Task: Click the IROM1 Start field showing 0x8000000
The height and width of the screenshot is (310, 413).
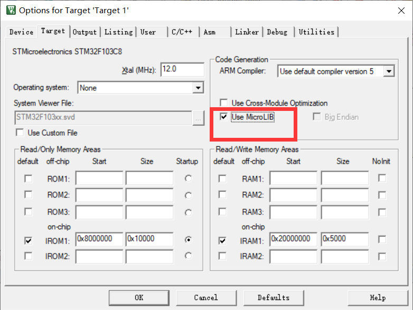Action: pyautogui.click(x=99, y=239)
